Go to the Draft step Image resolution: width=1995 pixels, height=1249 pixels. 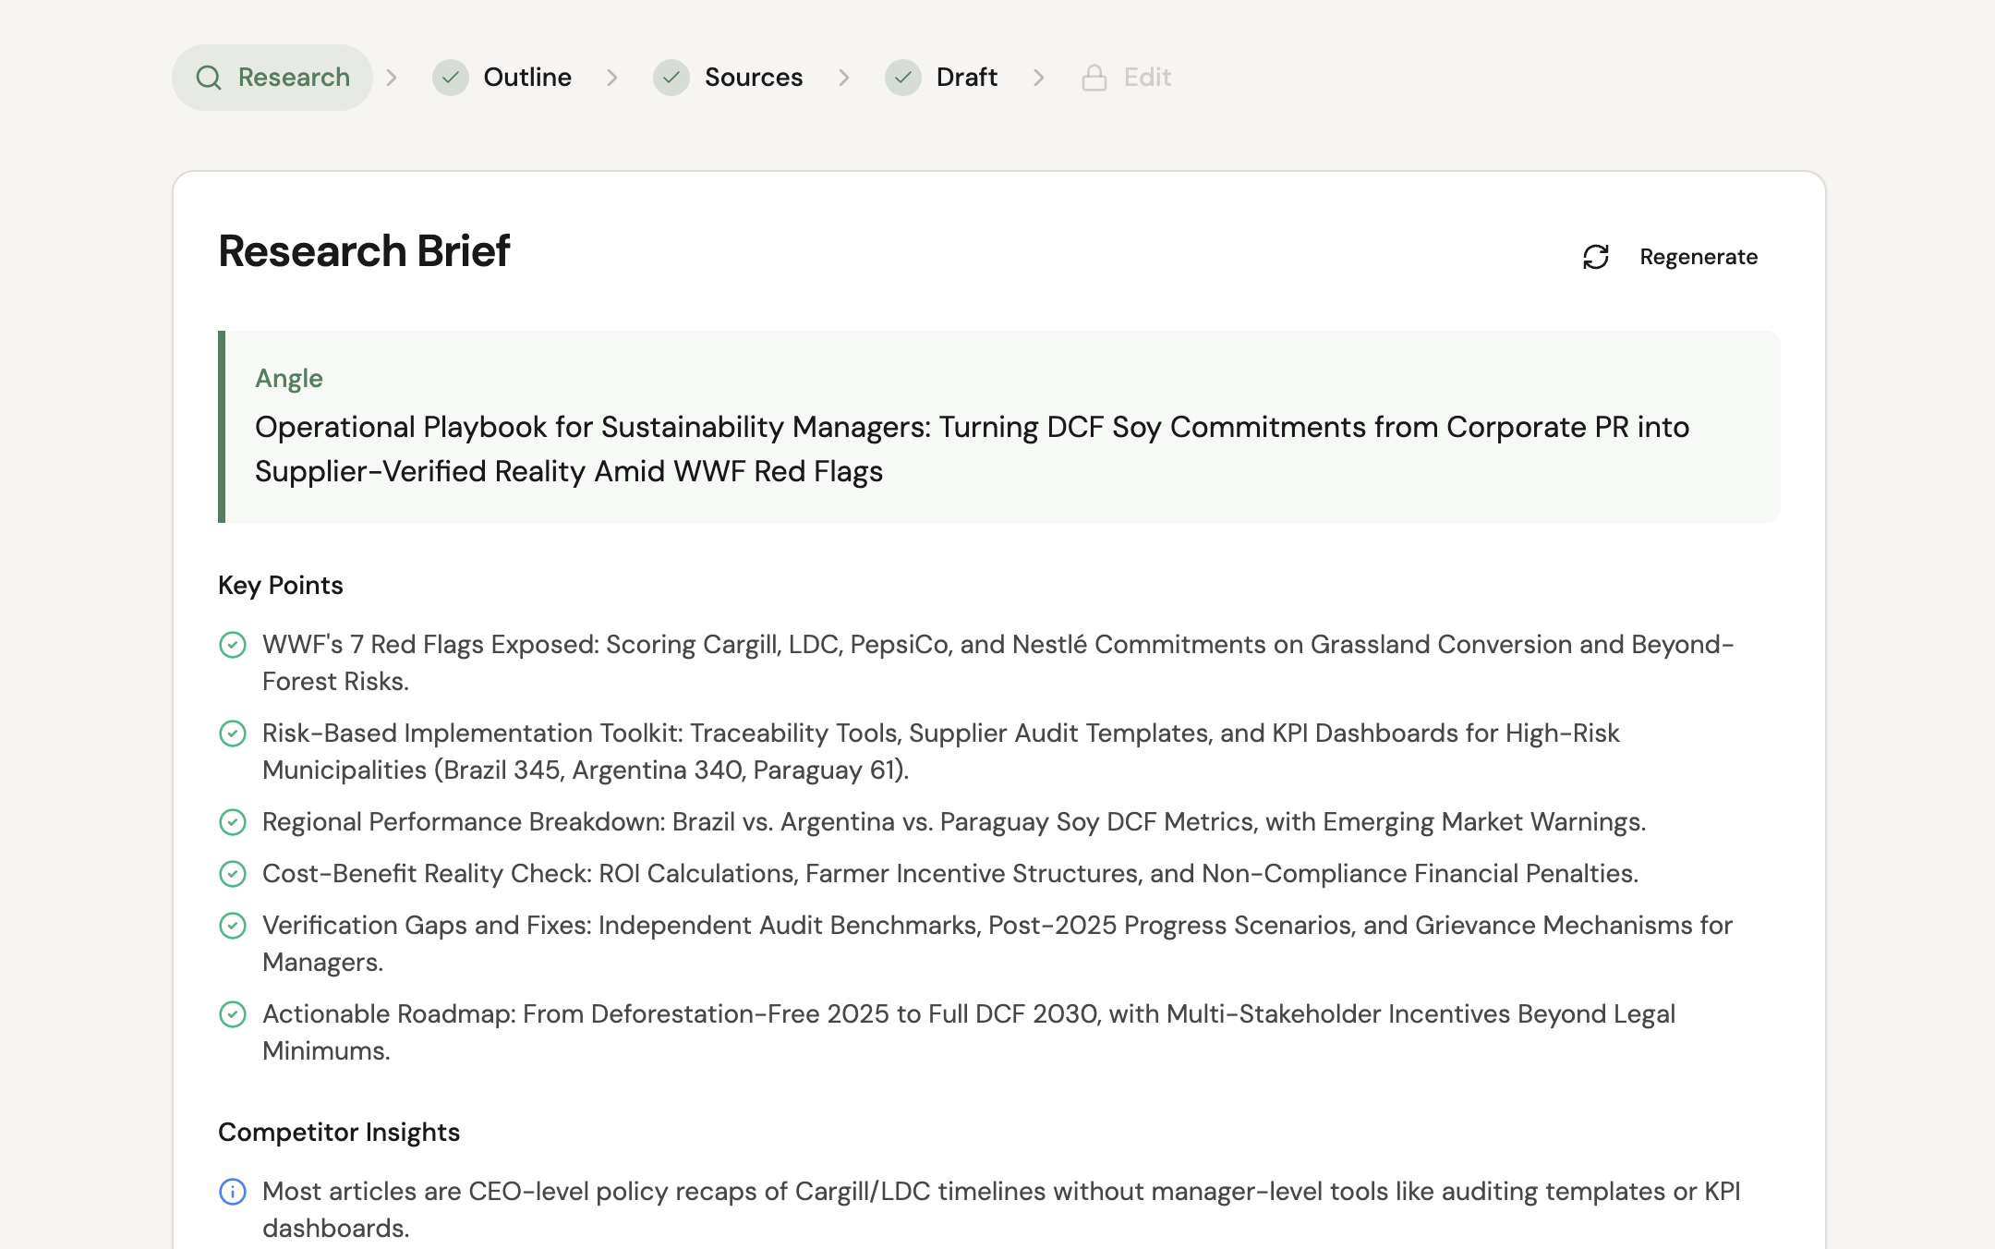pos(966,78)
